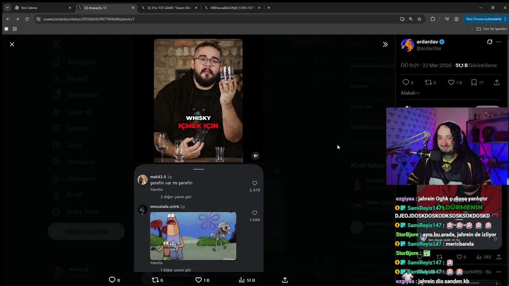Viewport: 509px width, 286px height.
Task: Close the X'te TOT GAME tab
Action: pos(196,8)
